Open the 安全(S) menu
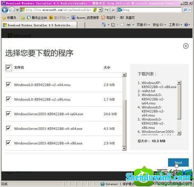194x187 pixels. click(x=159, y=24)
